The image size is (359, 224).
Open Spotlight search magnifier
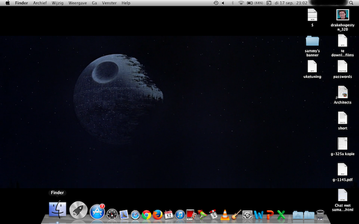coord(351,3)
